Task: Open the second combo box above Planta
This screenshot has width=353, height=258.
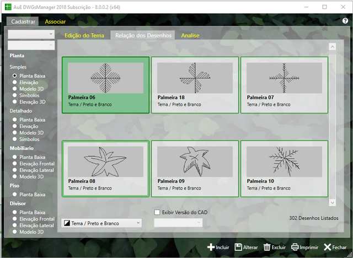Action: (x=31, y=46)
